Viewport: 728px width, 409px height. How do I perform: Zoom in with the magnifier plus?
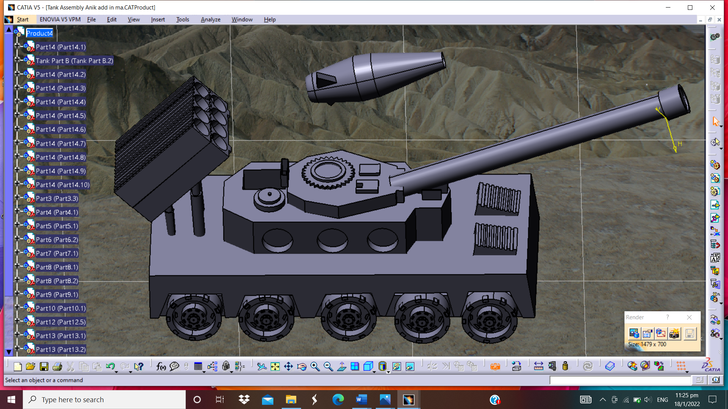pyautogui.click(x=315, y=367)
